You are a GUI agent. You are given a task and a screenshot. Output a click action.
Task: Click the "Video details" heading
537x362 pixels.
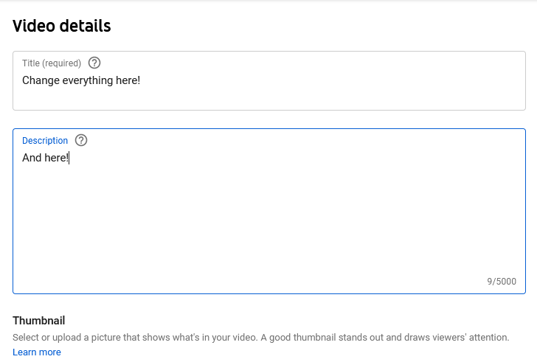(x=62, y=27)
